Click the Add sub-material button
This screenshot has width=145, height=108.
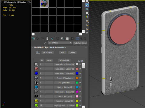click(x=63, y=52)
